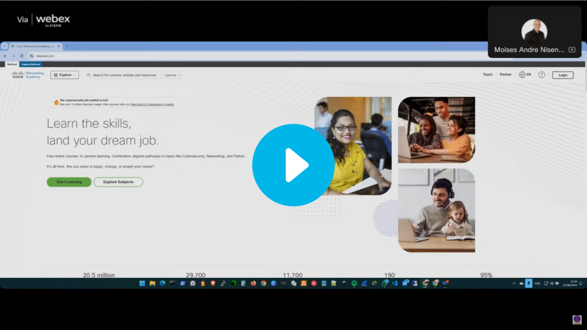
Task: Click the Explore Subjects button
Action: [119, 182]
